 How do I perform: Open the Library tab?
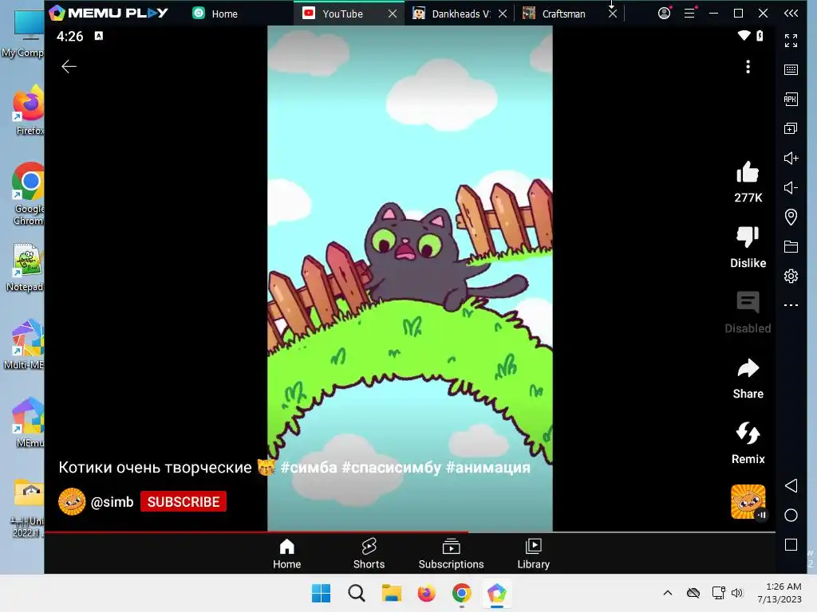[x=534, y=554]
